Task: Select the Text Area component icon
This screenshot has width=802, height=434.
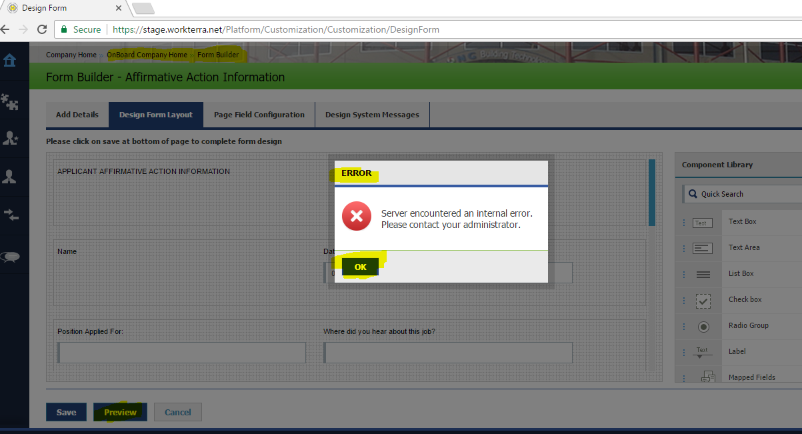Action: (703, 248)
